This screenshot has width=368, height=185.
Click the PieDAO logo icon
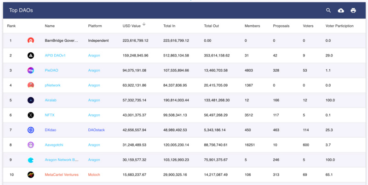tap(31, 70)
